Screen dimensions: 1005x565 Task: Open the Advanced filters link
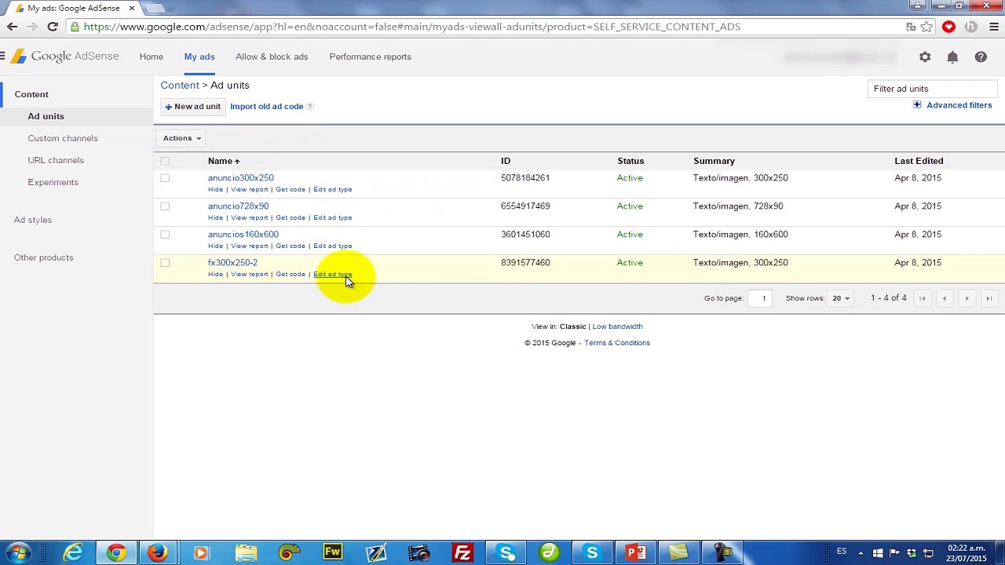click(959, 105)
